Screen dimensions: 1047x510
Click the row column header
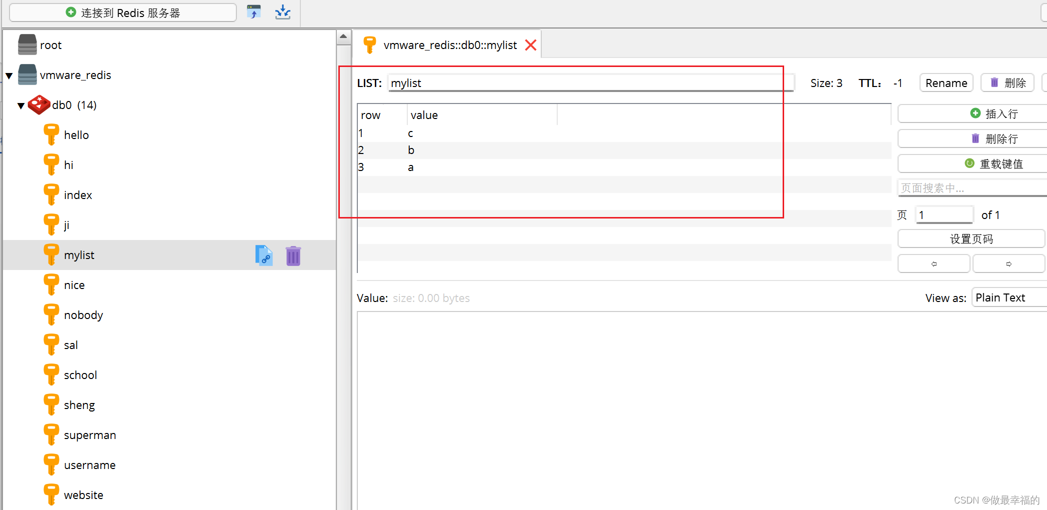point(382,115)
